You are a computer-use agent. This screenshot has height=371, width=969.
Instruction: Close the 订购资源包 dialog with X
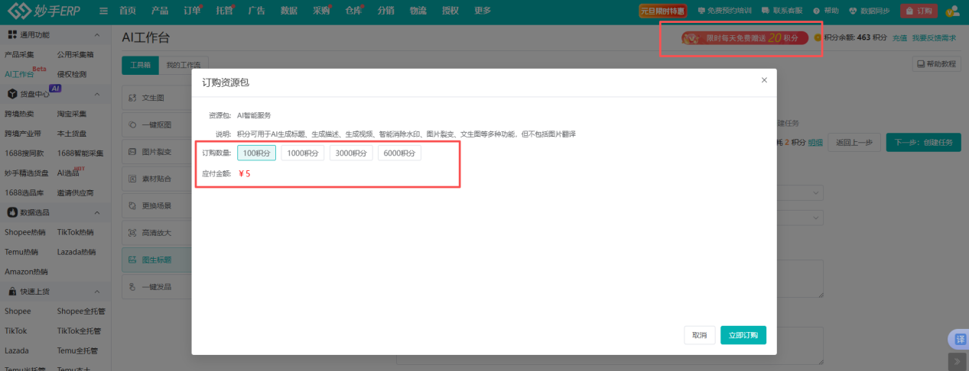(x=764, y=80)
